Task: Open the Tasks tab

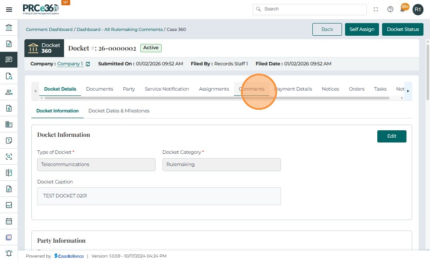Action: coord(380,89)
